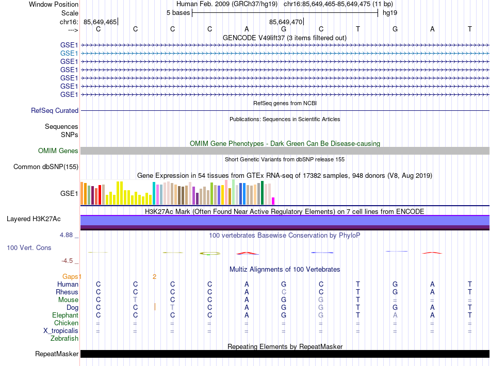Image resolution: width=490 pixels, height=366 pixels.
Task: Click the 85,649,470 position ruler label
Action: (x=285, y=22)
